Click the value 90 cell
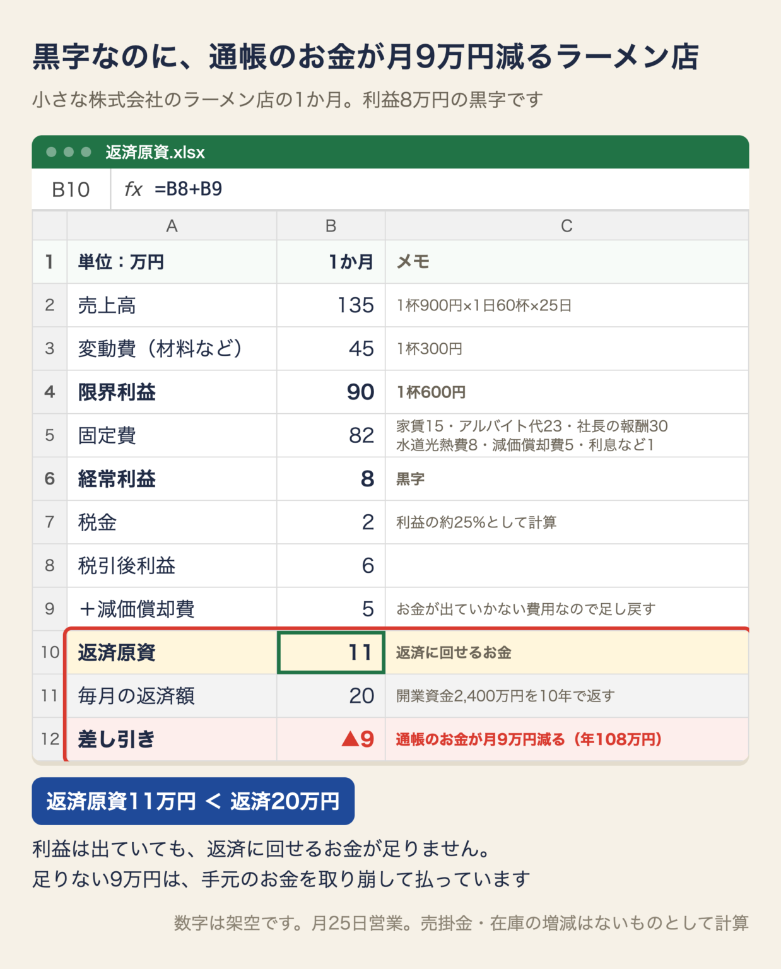 point(331,392)
